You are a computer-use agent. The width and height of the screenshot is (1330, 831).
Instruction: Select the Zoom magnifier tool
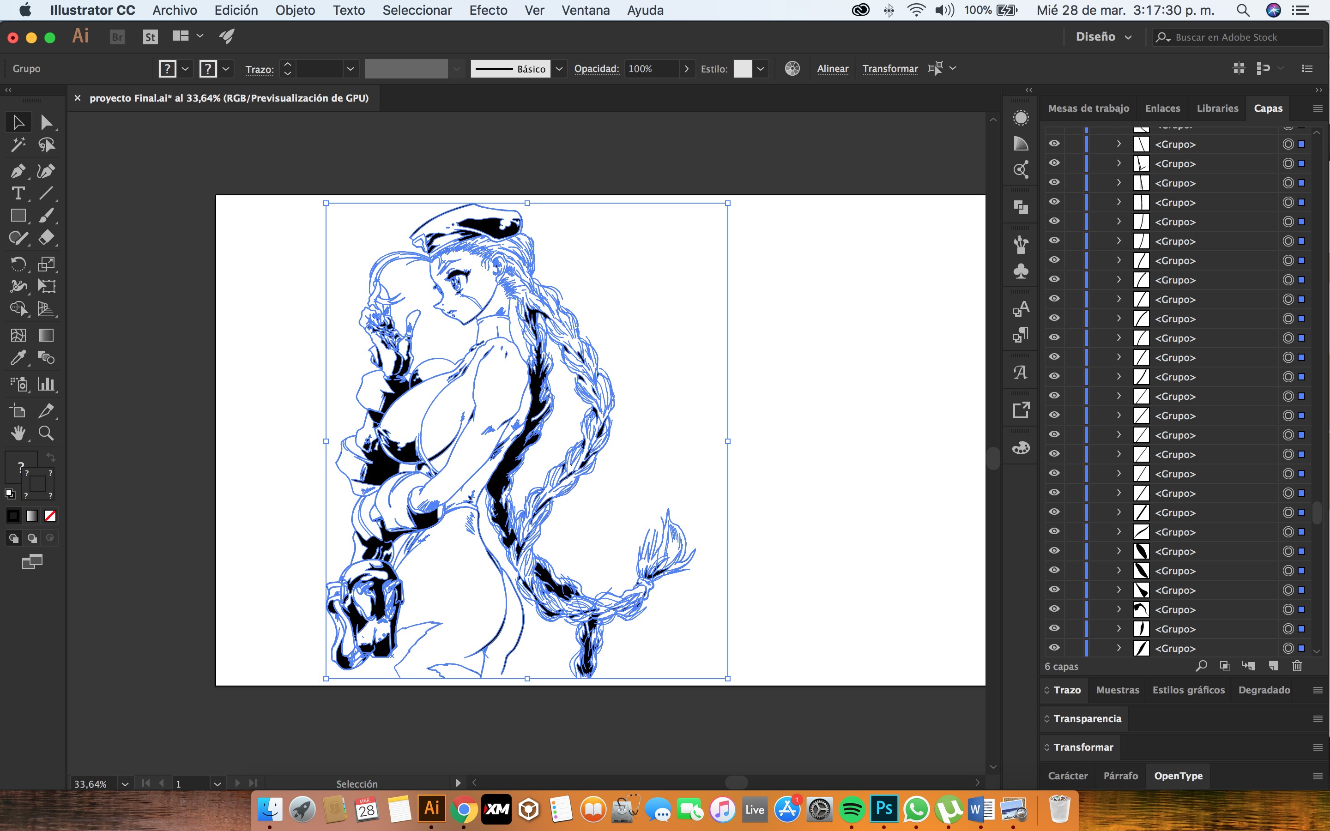click(47, 433)
